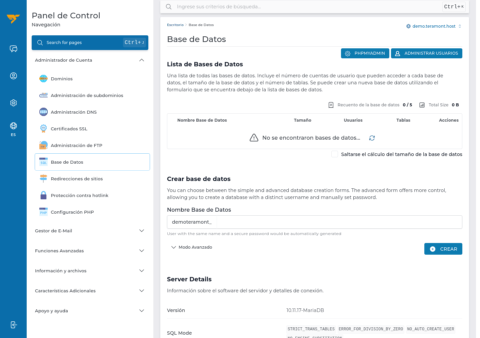Click the globe icon next to demo.teramont.host
This screenshot has width=480, height=338.
click(408, 26)
